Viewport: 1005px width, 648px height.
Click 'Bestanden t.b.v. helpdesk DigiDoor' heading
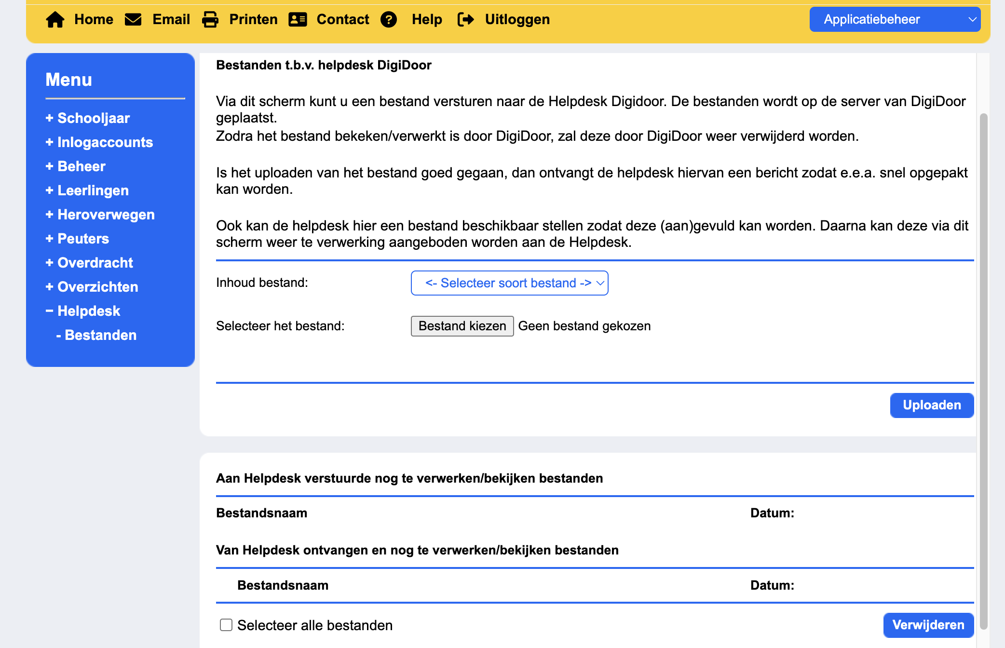pyautogui.click(x=324, y=65)
